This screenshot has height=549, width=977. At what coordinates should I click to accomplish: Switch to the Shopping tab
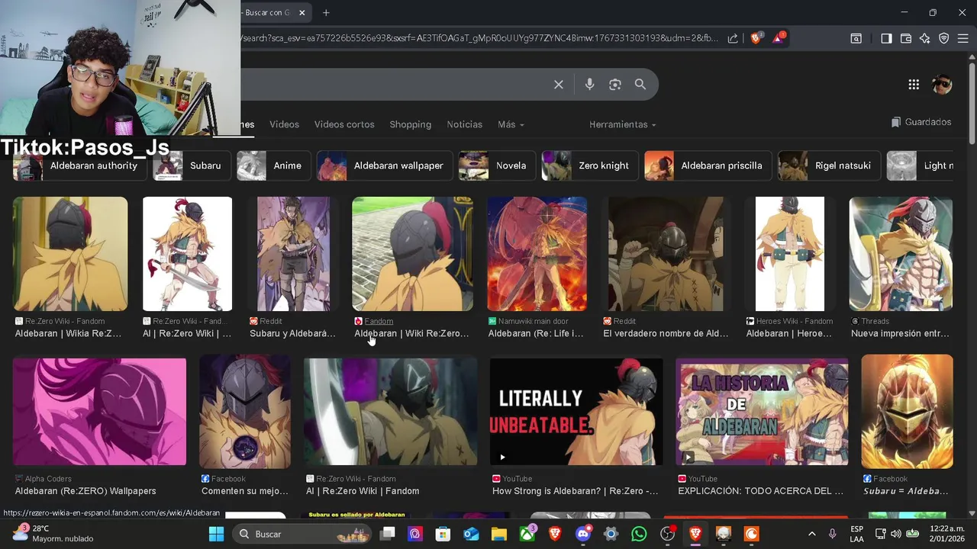click(x=410, y=124)
